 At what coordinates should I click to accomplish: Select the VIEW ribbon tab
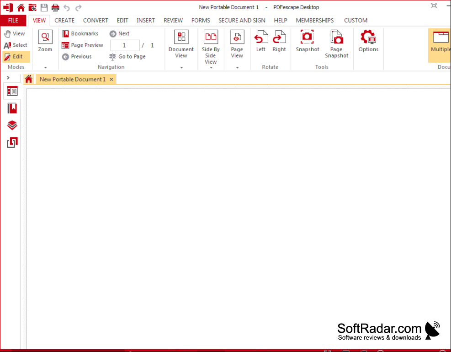(39, 21)
